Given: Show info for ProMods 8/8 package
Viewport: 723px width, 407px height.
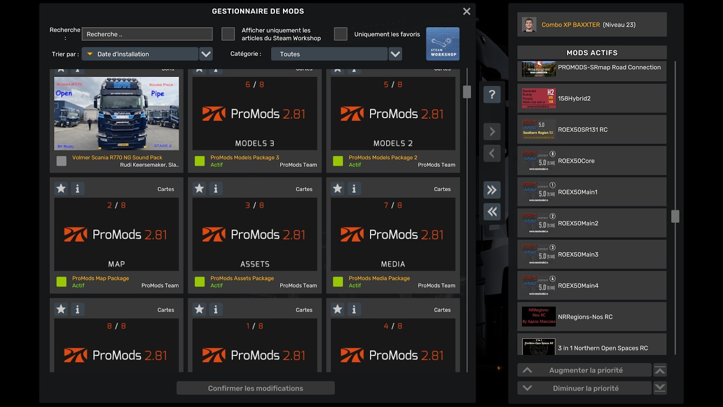Looking at the screenshot, I should [x=77, y=309].
